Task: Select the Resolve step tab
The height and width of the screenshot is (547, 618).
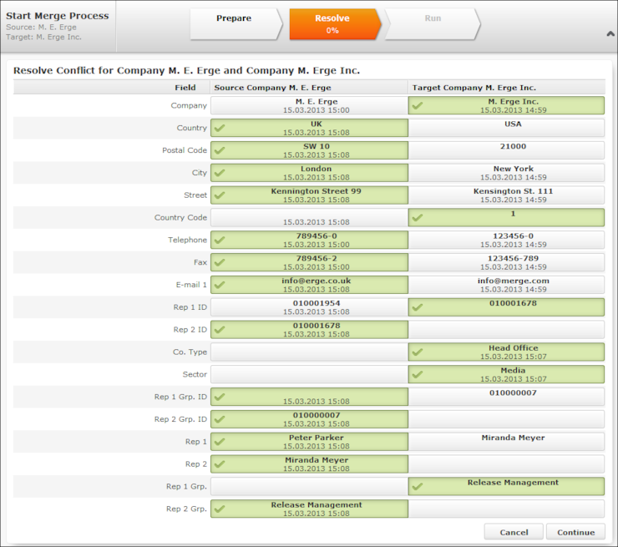Action: tap(332, 24)
